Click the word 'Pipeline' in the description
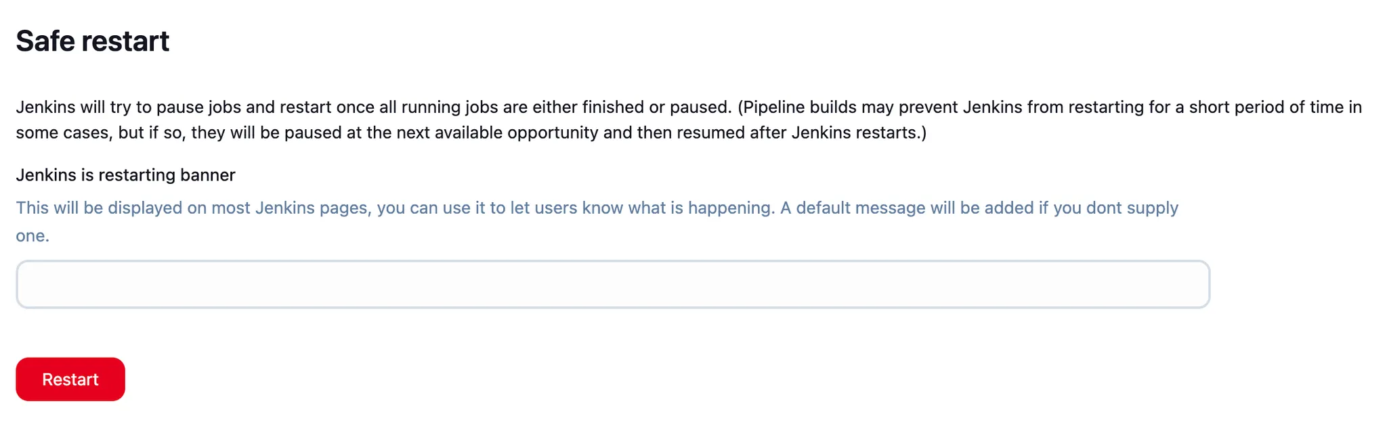The image size is (1387, 426). (771, 108)
